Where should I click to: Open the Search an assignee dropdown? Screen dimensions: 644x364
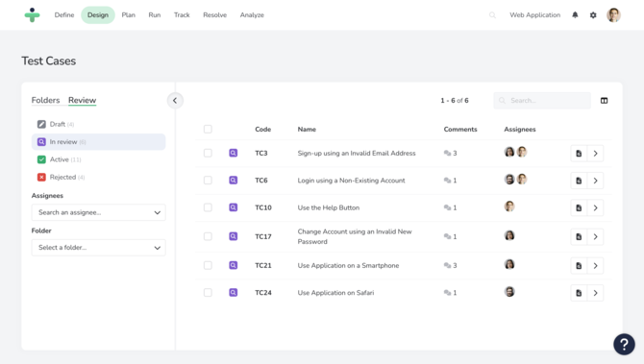click(99, 212)
